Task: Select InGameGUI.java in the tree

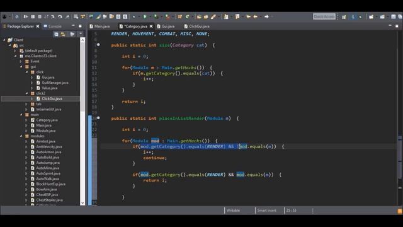Action: [48, 109]
